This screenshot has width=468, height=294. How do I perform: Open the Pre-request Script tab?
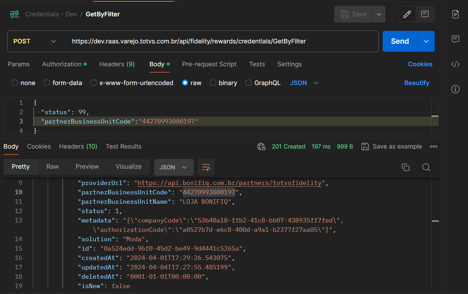(x=209, y=64)
